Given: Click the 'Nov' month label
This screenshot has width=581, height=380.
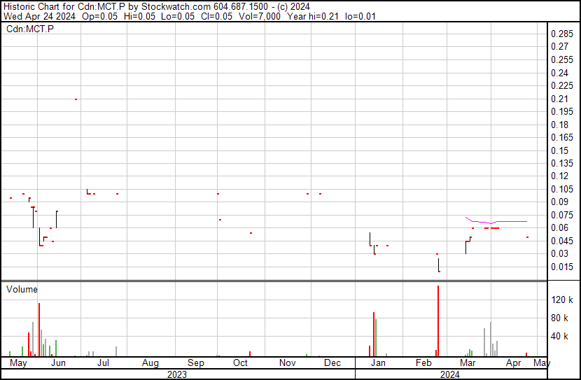Looking at the screenshot, I should [287, 363].
